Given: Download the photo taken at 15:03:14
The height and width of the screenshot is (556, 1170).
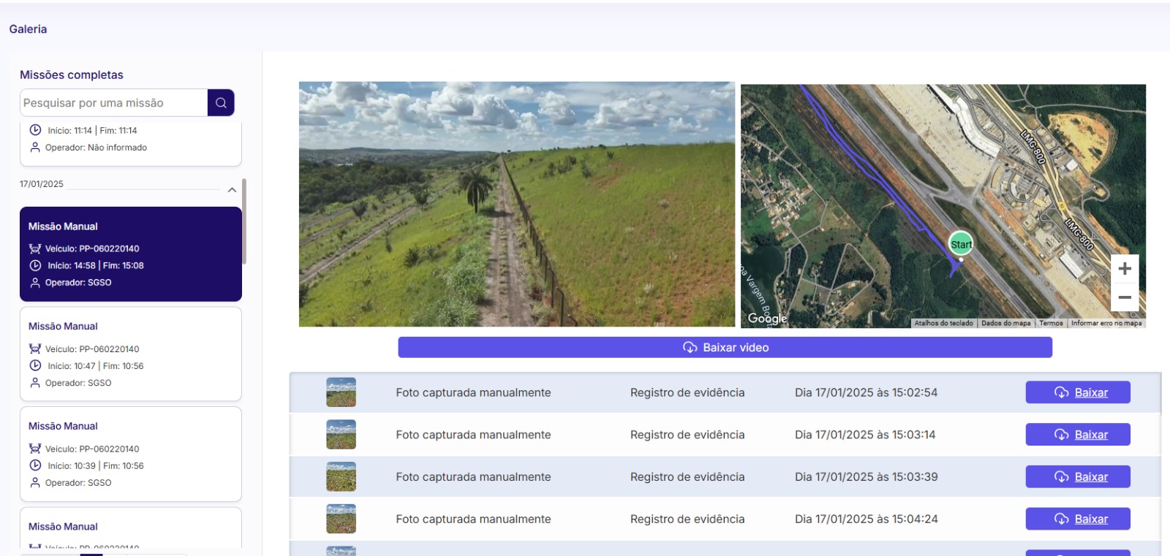Looking at the screenshot, I should click(1077, 435).
